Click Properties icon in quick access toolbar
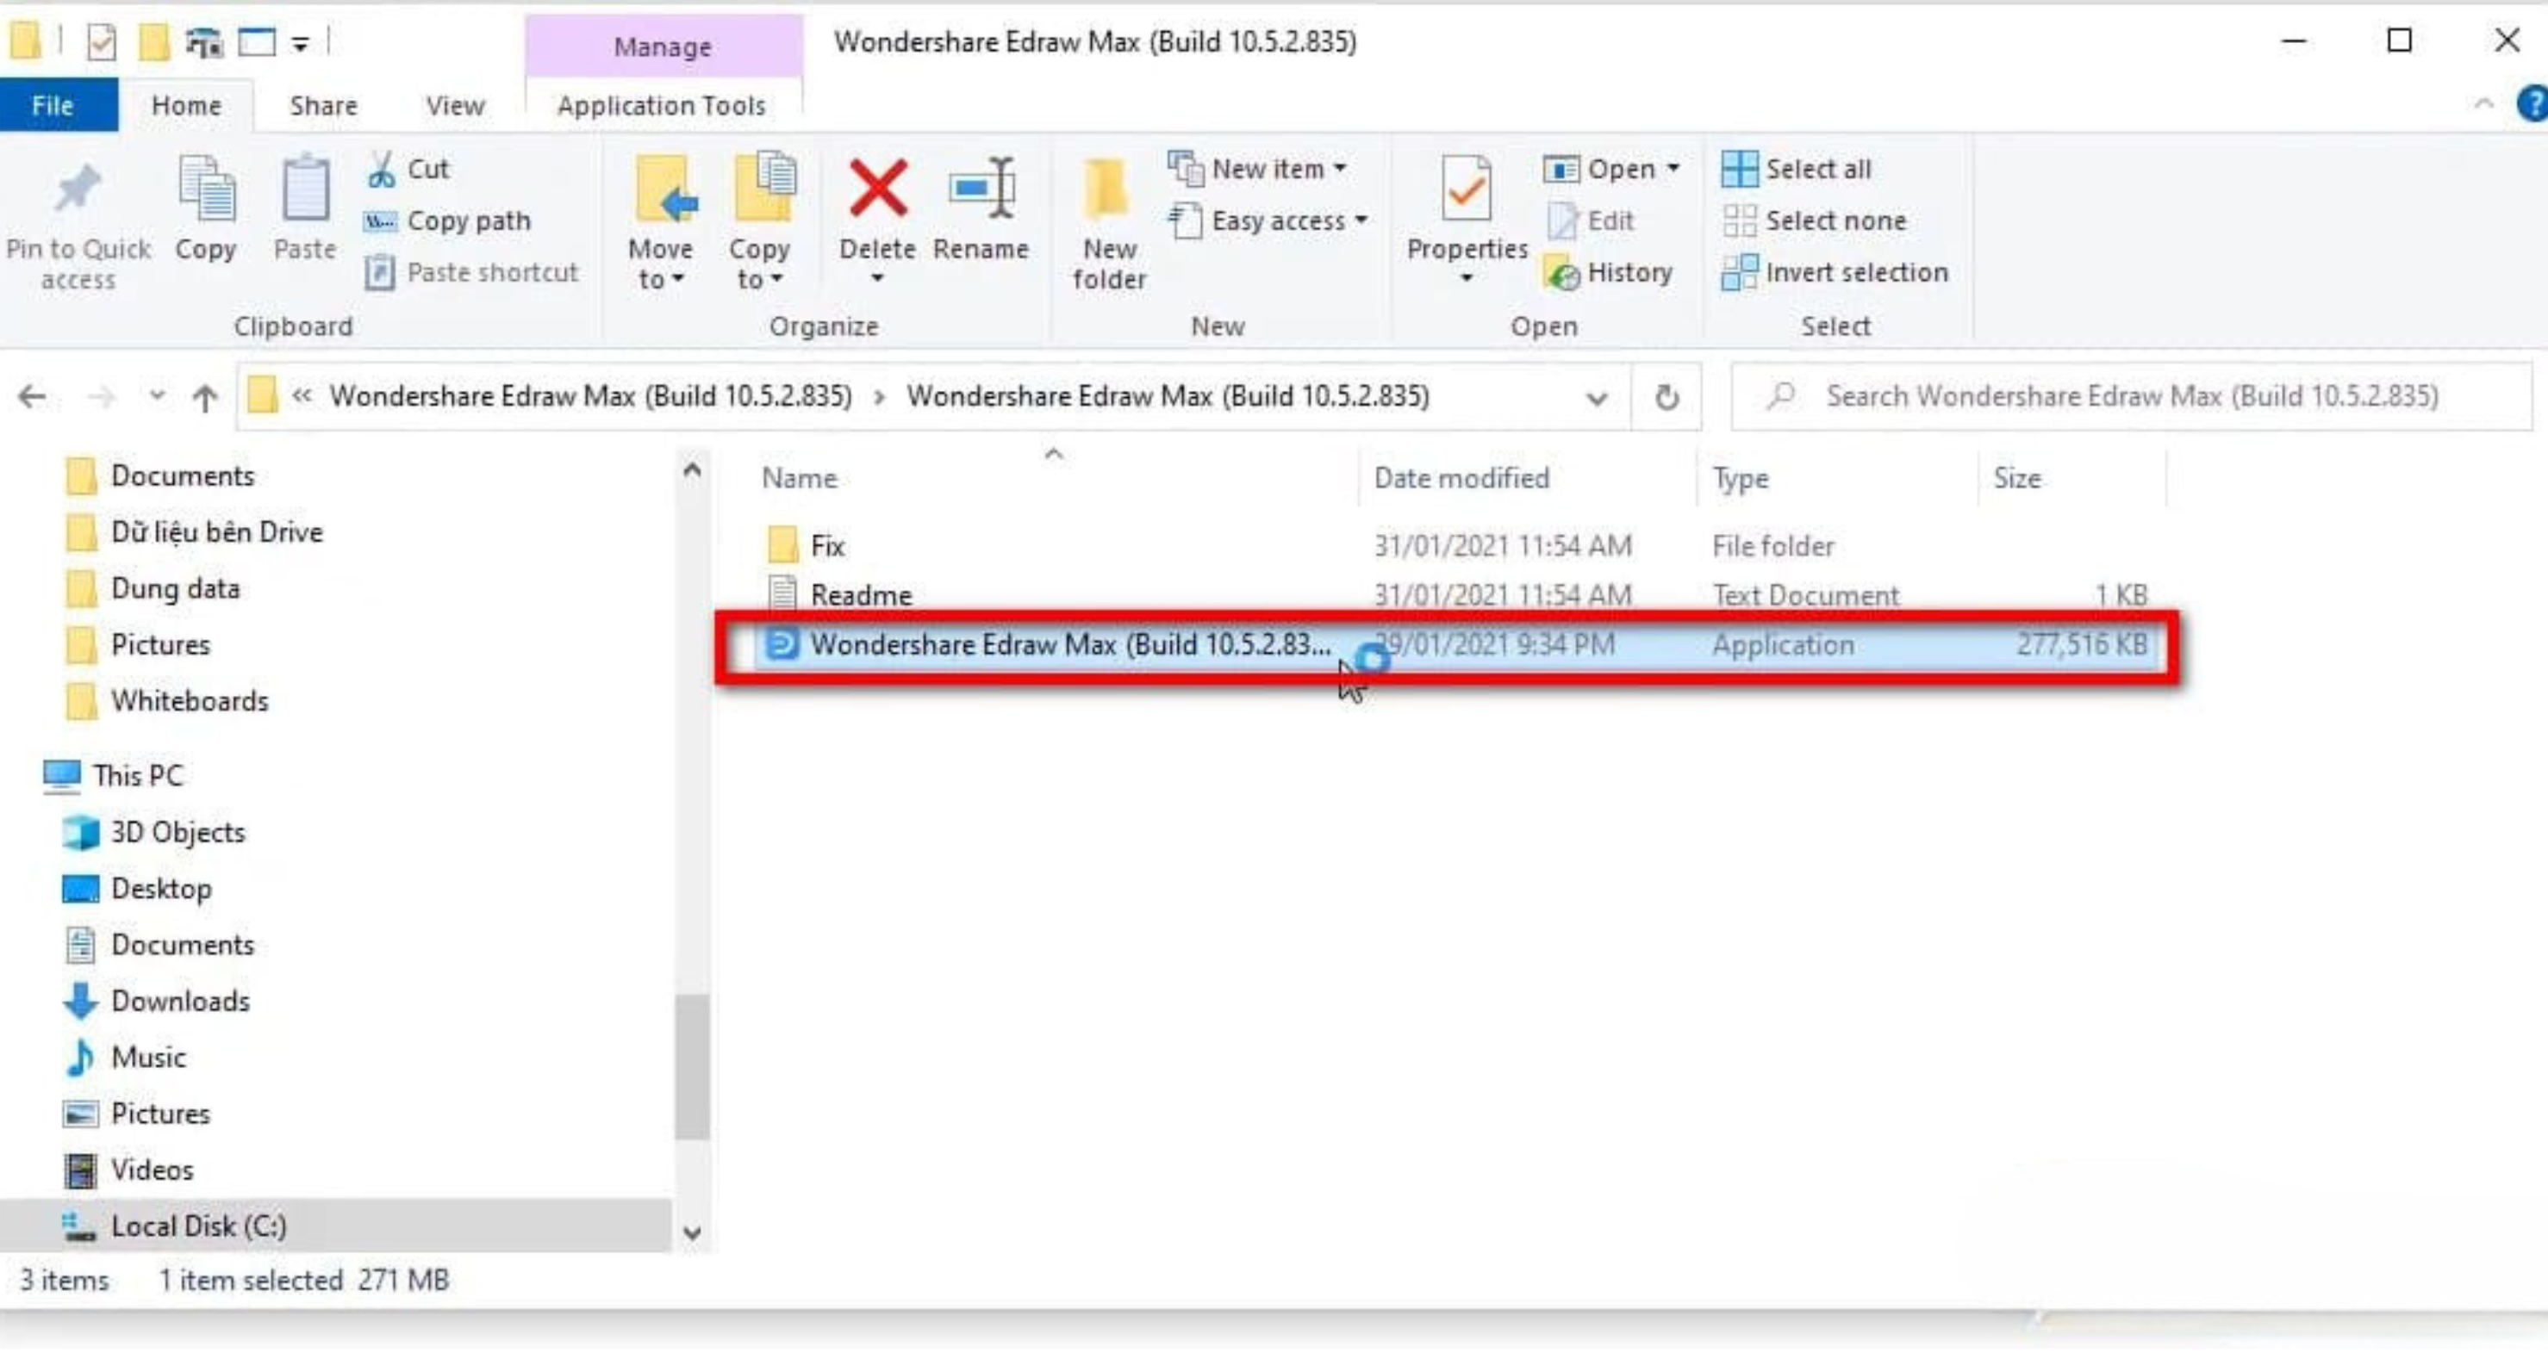 coord(102,42)
